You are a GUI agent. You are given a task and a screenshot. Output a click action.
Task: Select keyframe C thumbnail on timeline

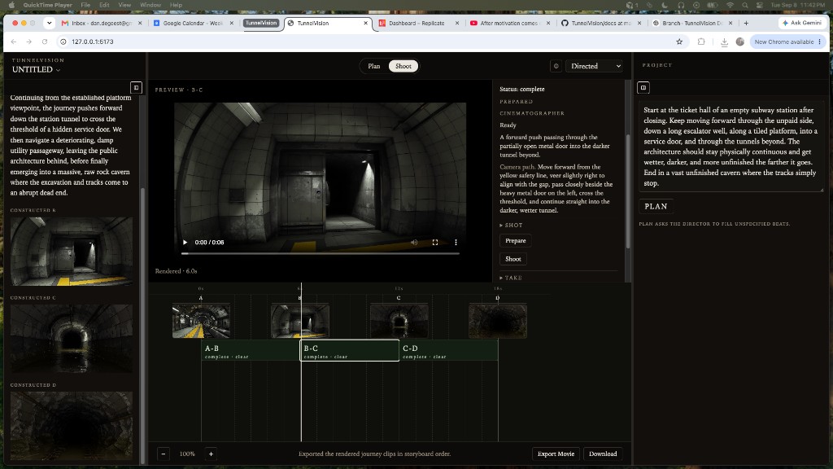(x=399, y=321)
